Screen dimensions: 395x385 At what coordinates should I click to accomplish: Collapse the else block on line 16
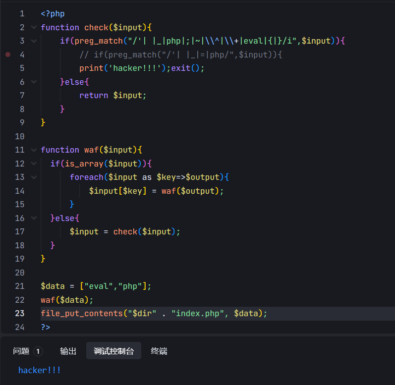(x=34, y=218)
